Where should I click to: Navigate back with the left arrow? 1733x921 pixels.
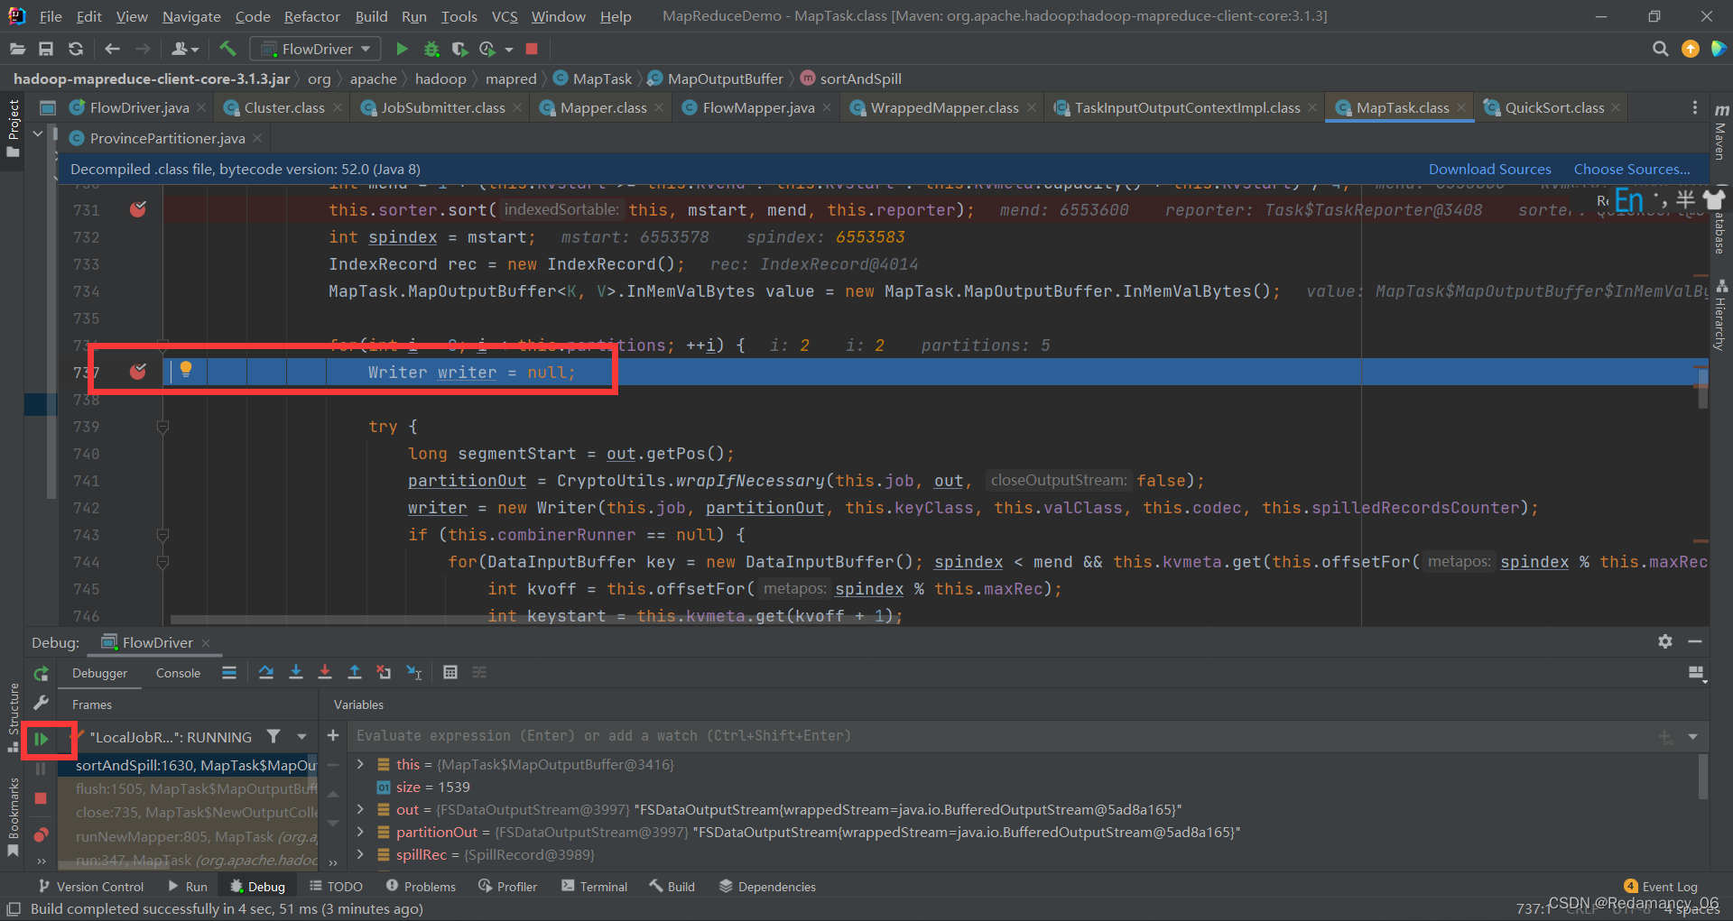[x=112, y=49]
